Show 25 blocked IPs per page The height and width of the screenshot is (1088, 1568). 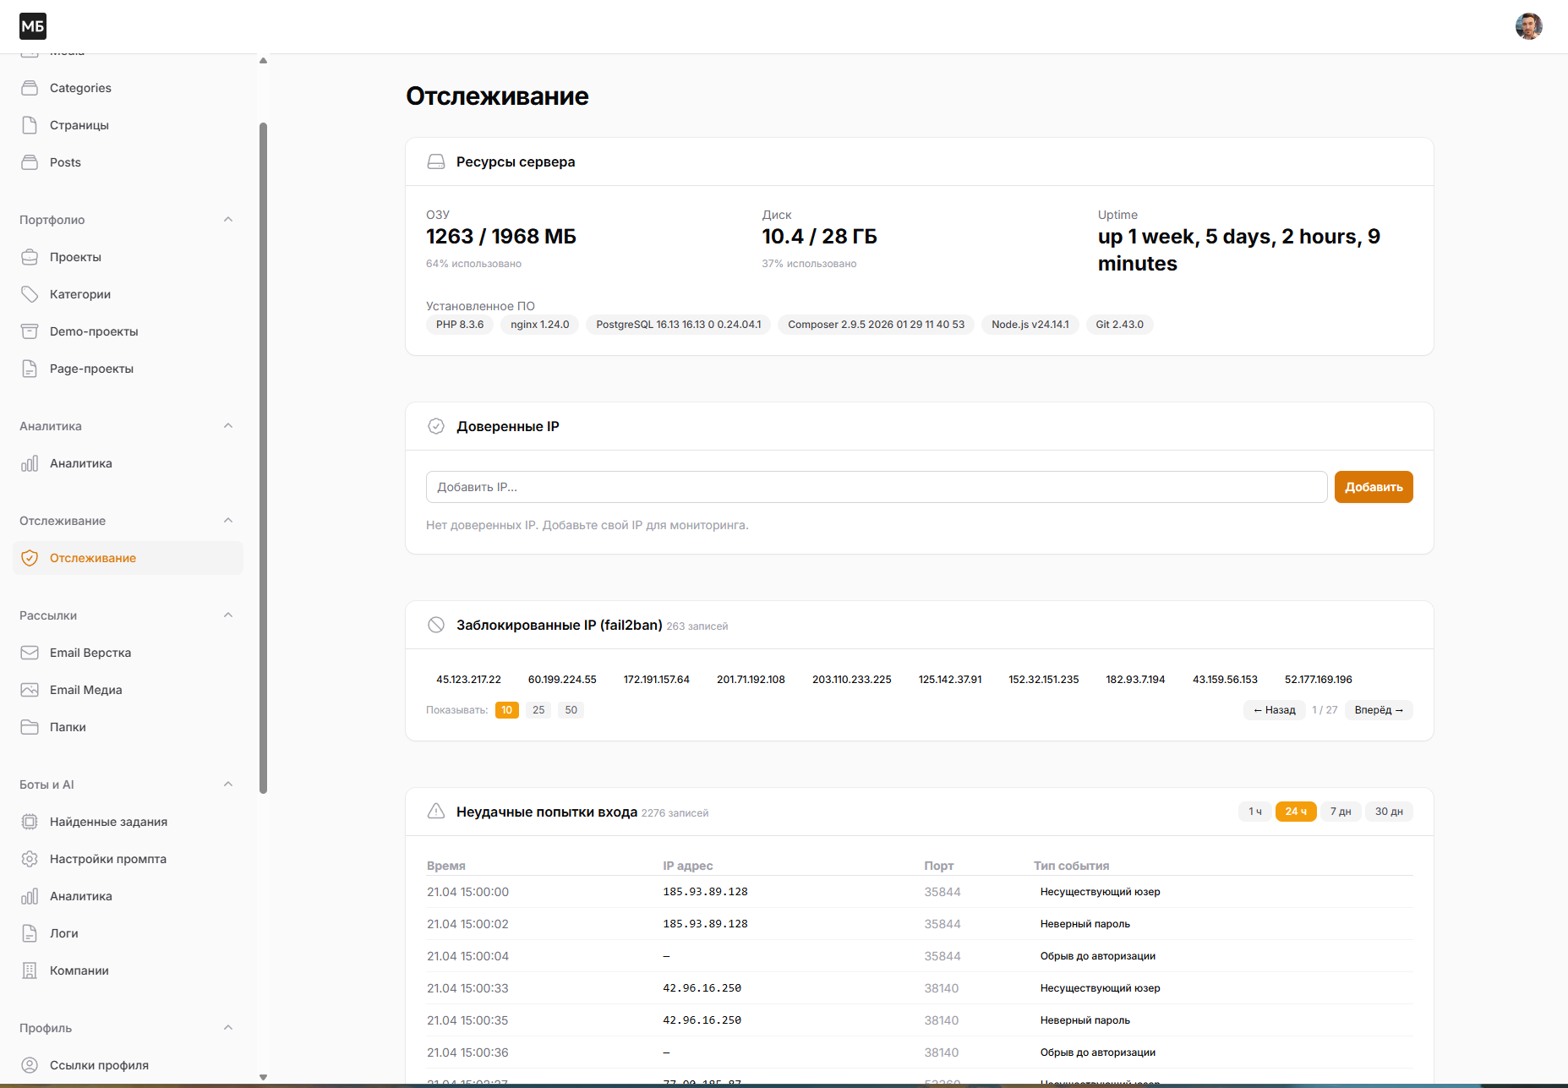pos(538,710)
